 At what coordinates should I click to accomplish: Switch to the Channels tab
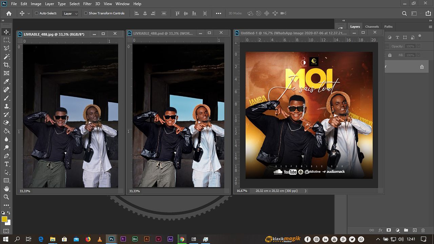pos(372,26)
